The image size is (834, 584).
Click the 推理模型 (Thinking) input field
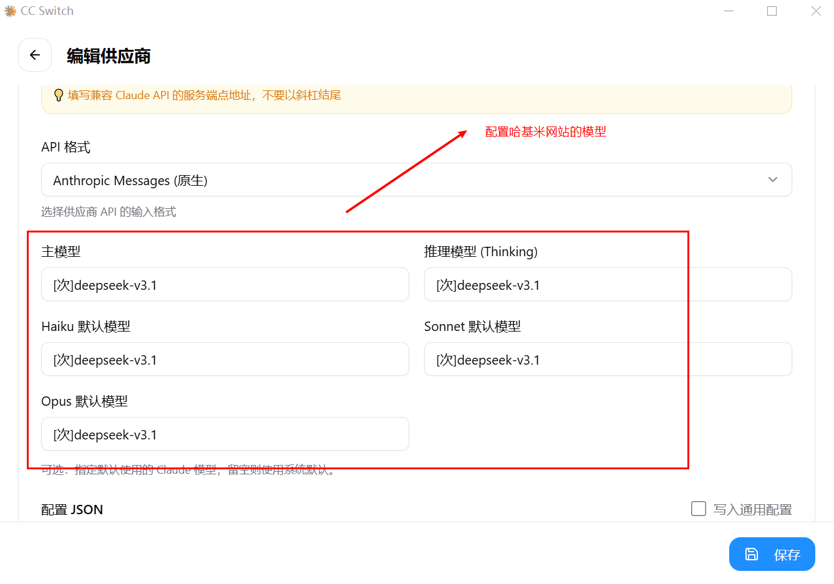click(x=608, y=284)
